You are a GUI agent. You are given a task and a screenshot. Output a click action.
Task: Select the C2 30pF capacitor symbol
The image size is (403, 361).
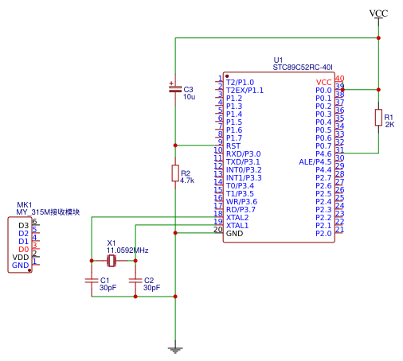(135, 281)
